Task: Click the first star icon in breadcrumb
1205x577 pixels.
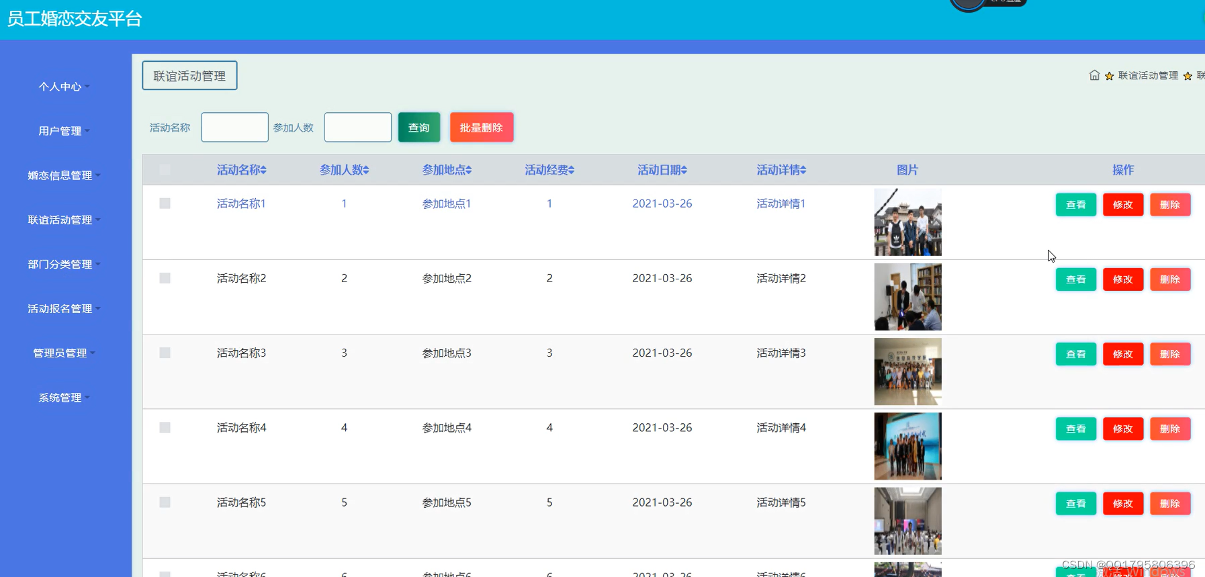Action: [1109, 76]
